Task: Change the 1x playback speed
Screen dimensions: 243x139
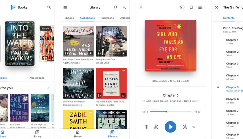Action: pos(194,127)
